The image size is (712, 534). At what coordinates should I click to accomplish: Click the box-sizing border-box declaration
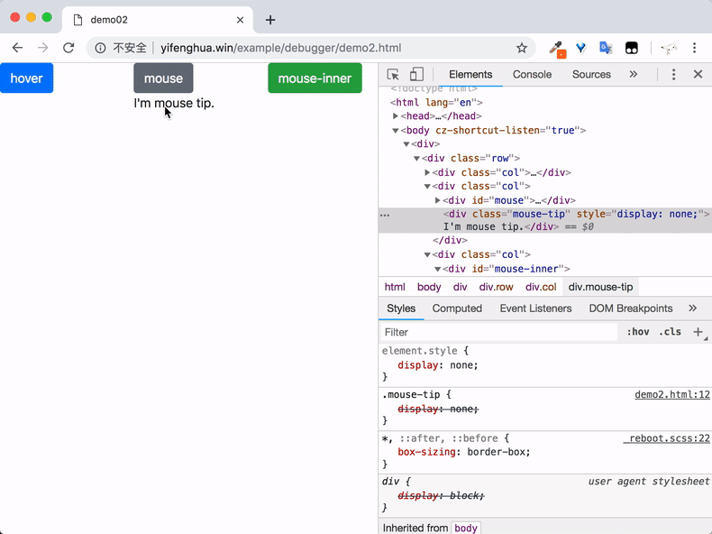coord(464,452)
